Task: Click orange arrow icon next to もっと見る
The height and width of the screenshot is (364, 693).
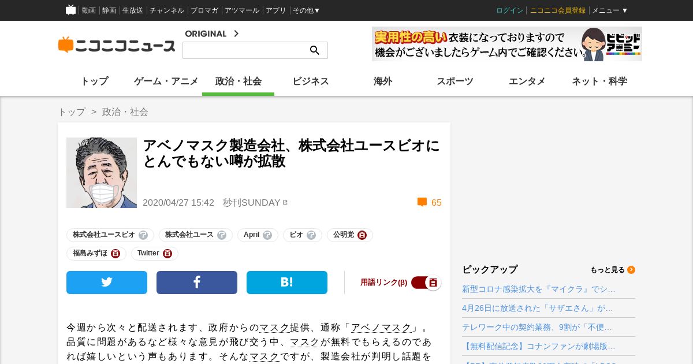Action: point(631,270)
